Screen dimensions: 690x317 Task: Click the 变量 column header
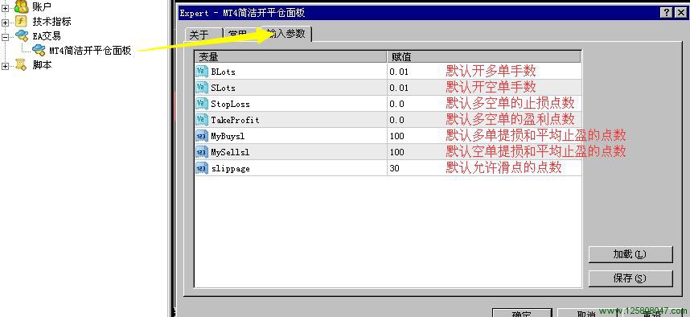click(x=290, y=56)
